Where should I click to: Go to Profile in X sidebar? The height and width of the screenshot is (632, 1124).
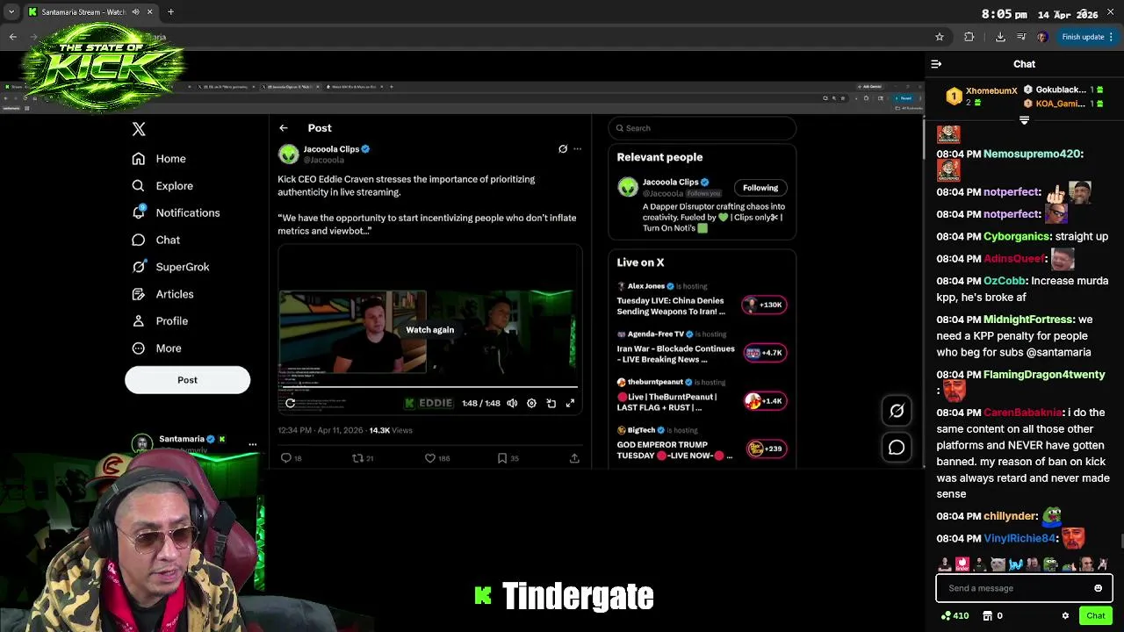click(x=160, y=321)
